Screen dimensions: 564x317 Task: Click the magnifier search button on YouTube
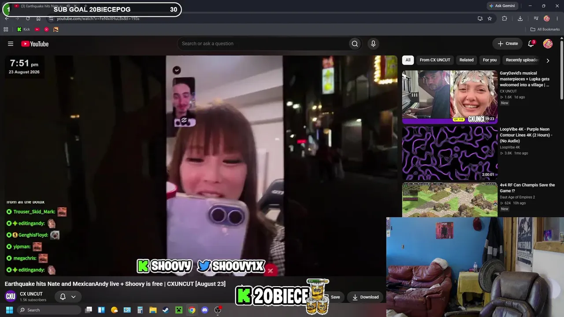point(355,44)
